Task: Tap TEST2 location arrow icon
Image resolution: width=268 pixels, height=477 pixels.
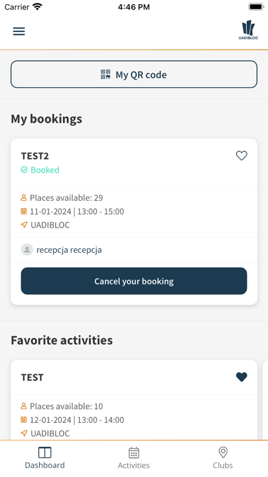Action: click(24, 225)
